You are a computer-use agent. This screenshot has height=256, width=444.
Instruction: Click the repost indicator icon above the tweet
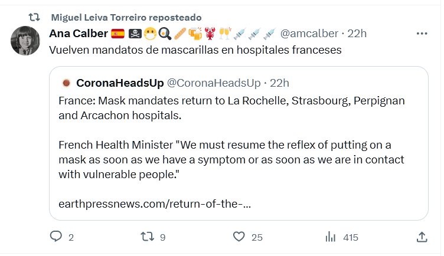click(x=34, y=17)
